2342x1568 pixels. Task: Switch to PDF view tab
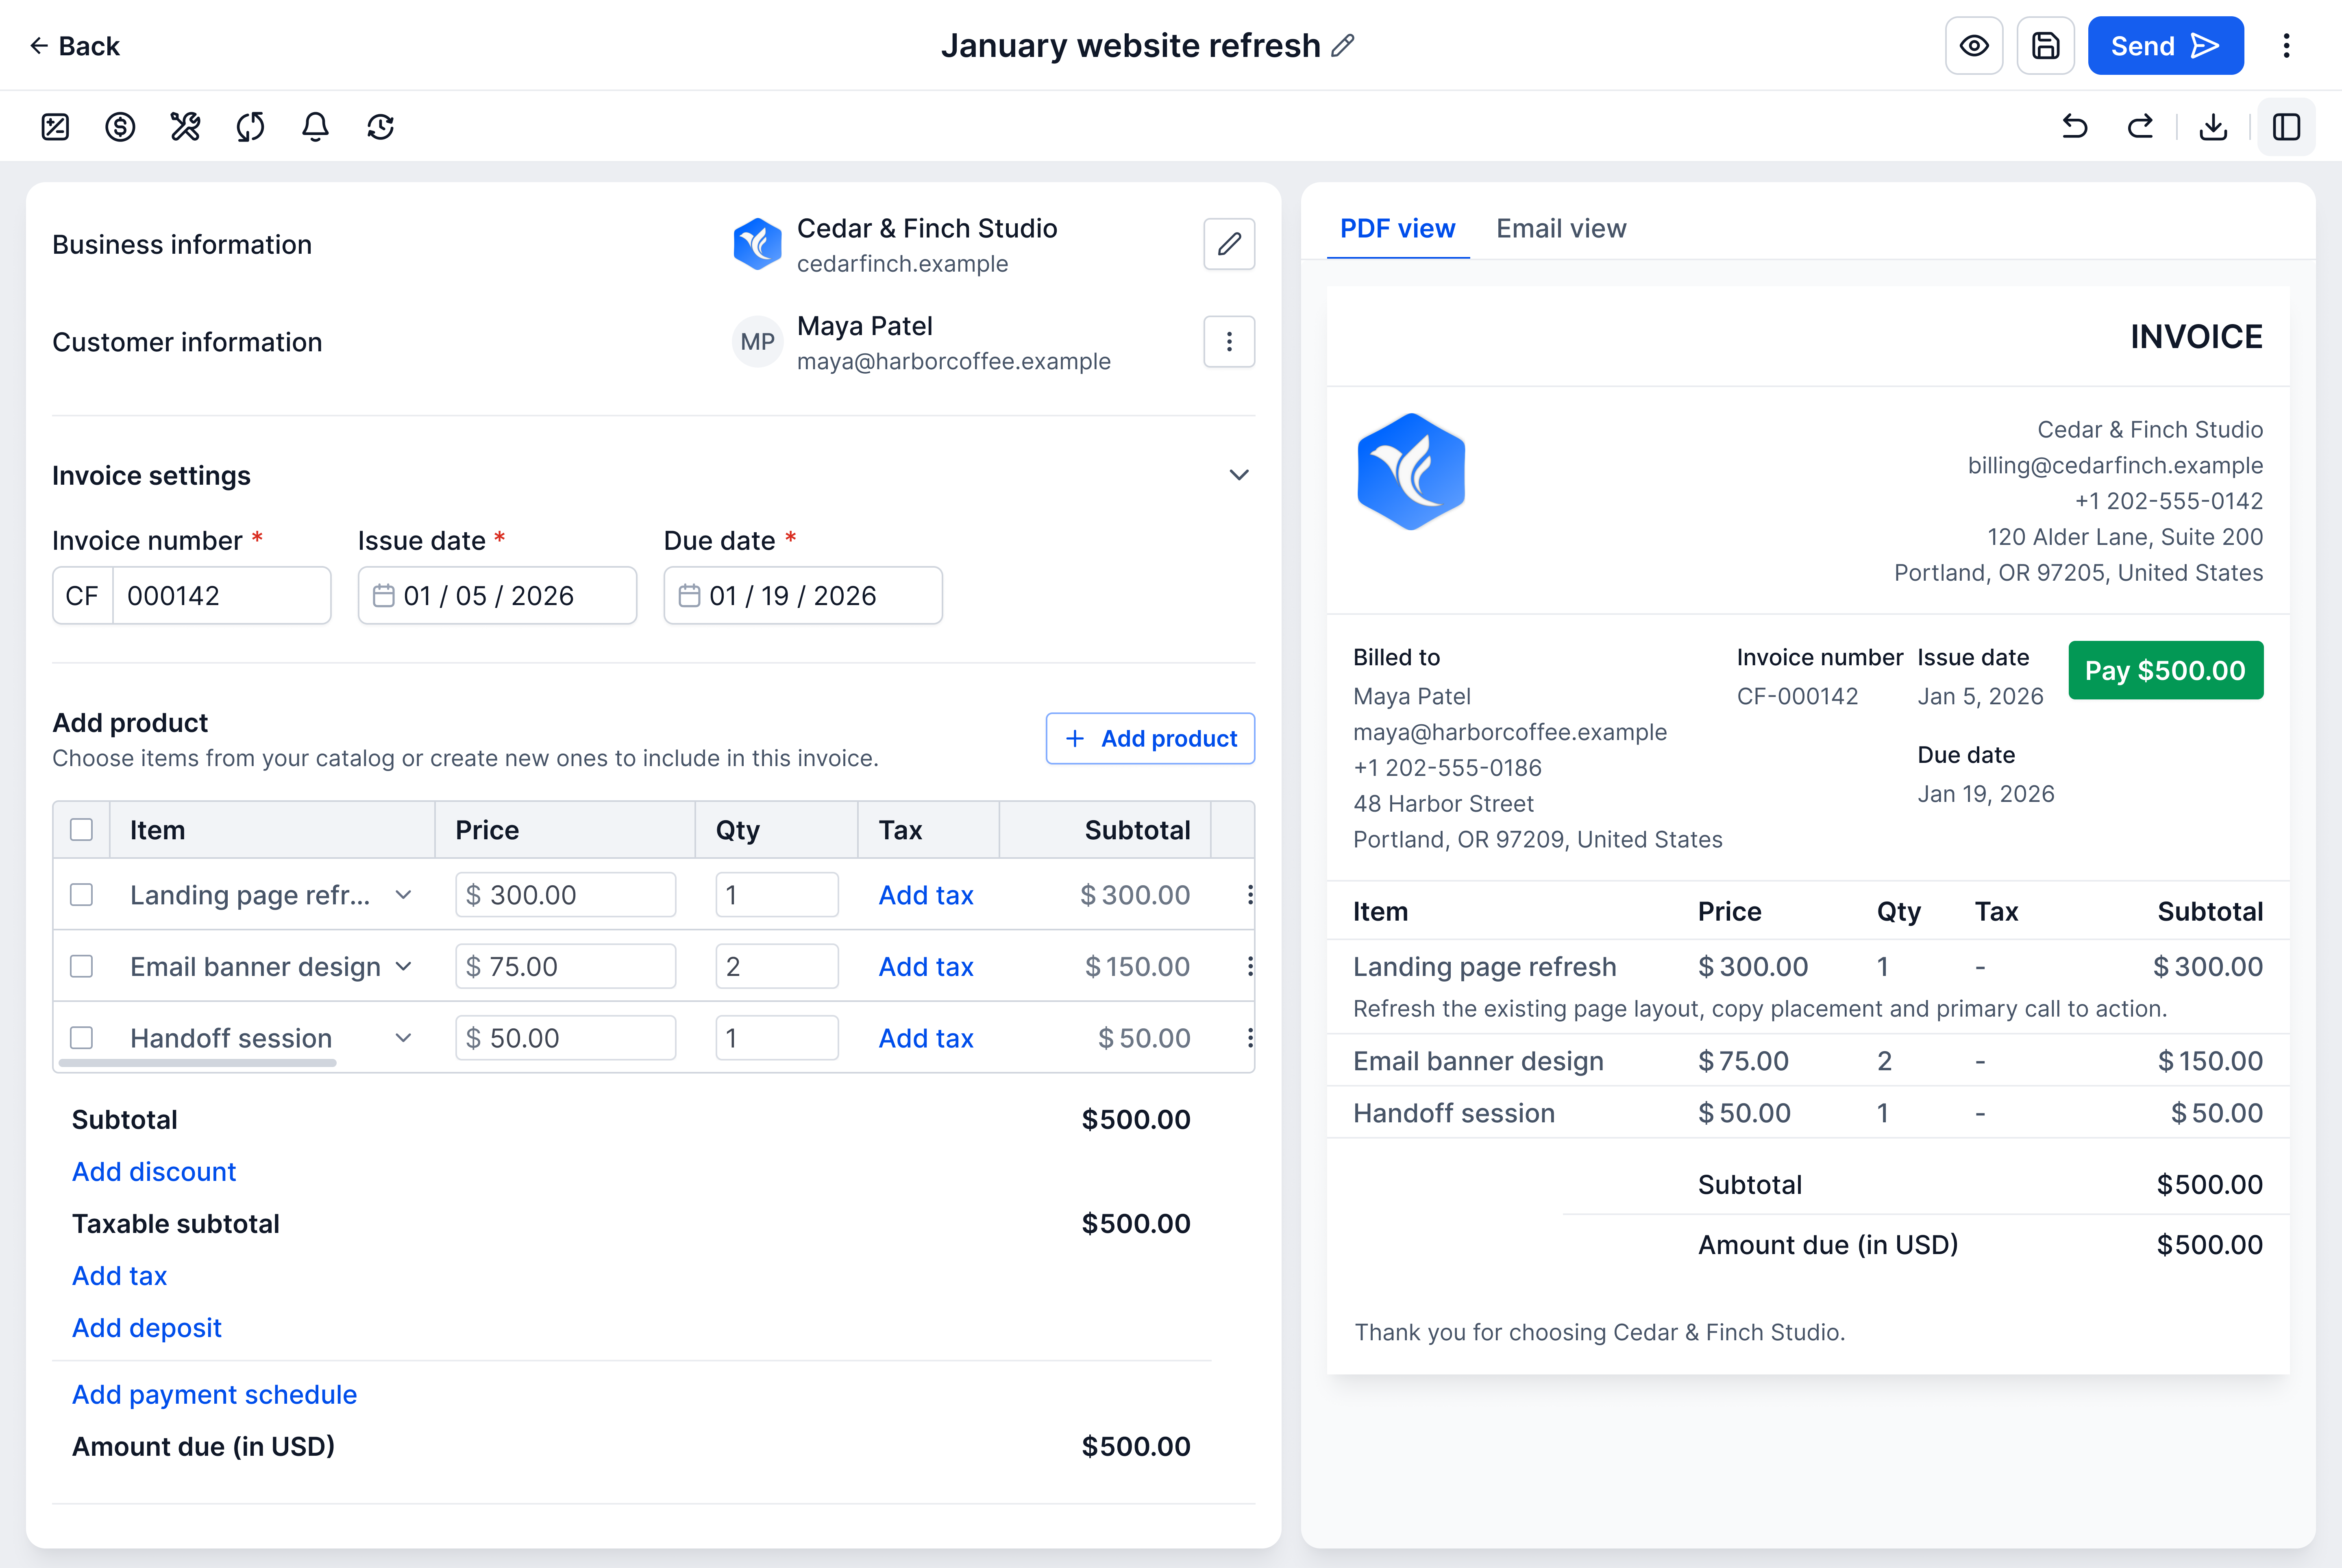(1397, 229)
